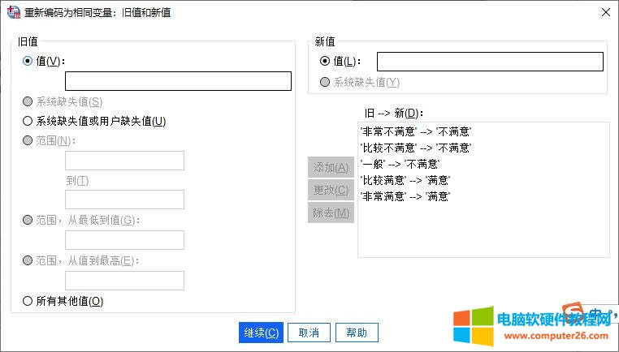The image size is (619, 352).
Task: Select the '比较满意' --> '满意' mapping entry
Action: coord(404,180)
